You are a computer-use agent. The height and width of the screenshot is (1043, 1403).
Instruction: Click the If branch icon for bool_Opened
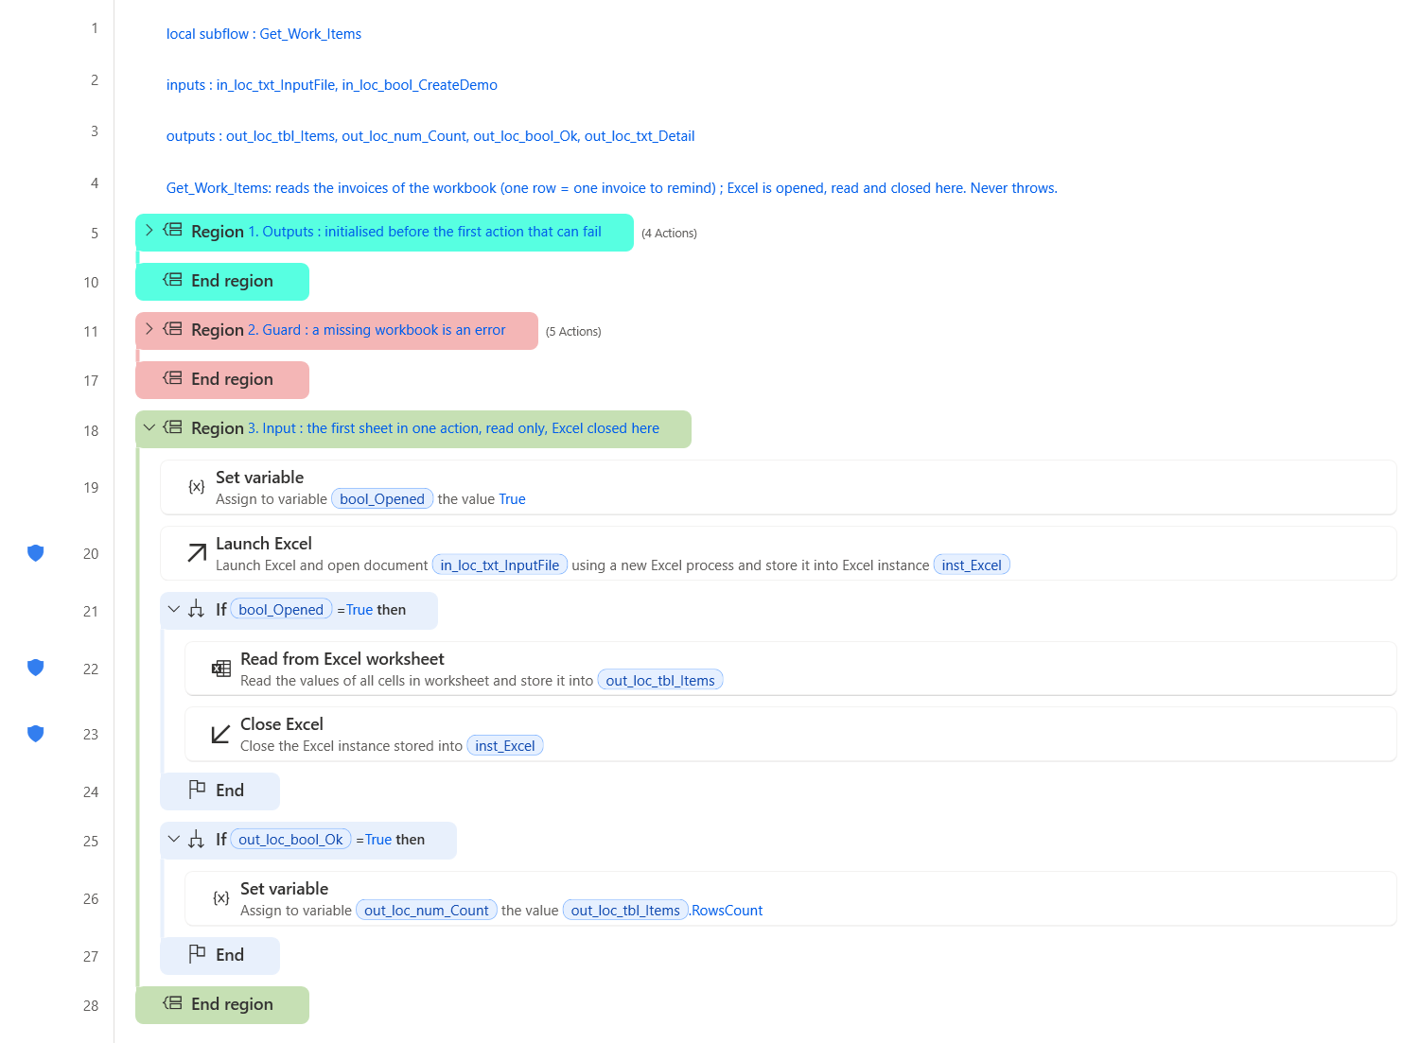(x=197, y=610)
